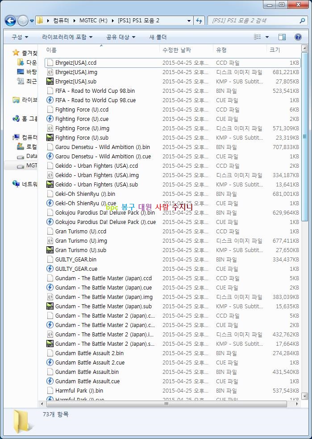Select the Data drive in sidebar
The width and height of the screenshot is (312, 439).
27,156
